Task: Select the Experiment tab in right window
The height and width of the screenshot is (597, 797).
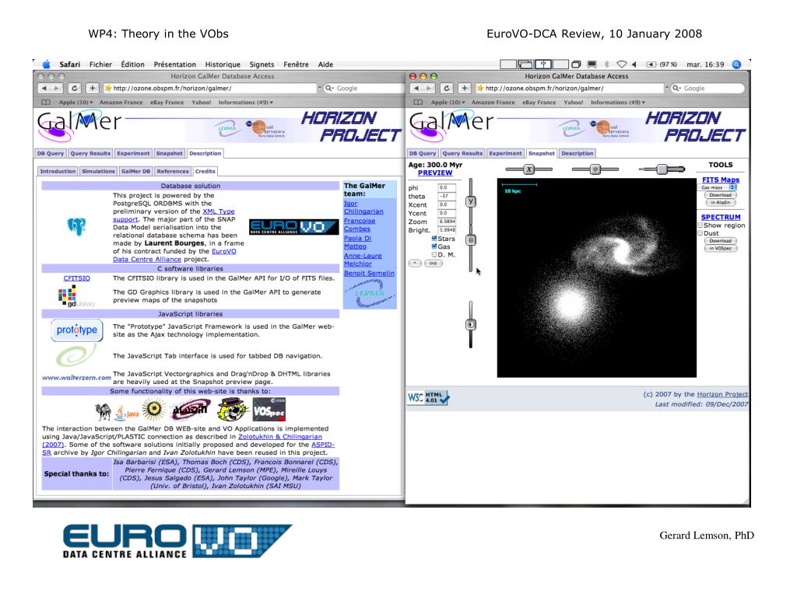Action: click(505, 153)
